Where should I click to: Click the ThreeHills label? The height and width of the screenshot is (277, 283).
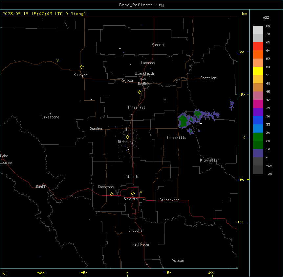177,138
